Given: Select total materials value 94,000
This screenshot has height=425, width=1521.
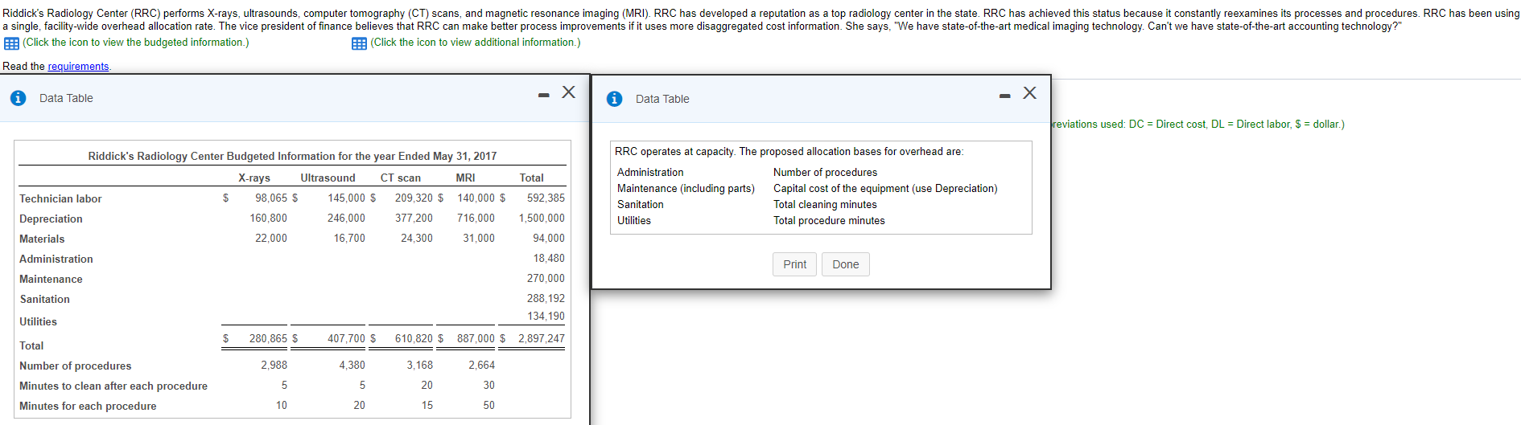Looking at the screenshot, I should tap(549, 238).
